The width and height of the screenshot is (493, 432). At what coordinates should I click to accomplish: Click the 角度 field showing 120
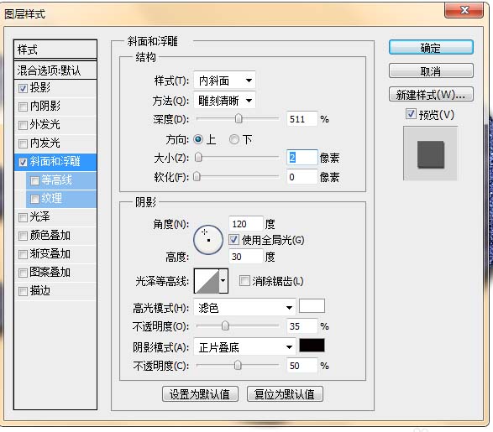[x=245, y=224]
